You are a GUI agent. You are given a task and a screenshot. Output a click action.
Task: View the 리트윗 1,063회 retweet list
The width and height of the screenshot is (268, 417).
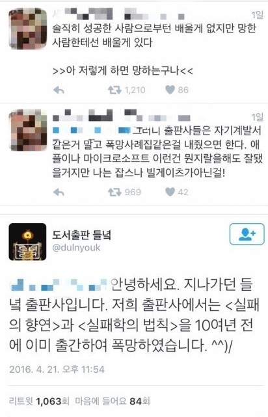pyautogui.click(x=39, y=401)
